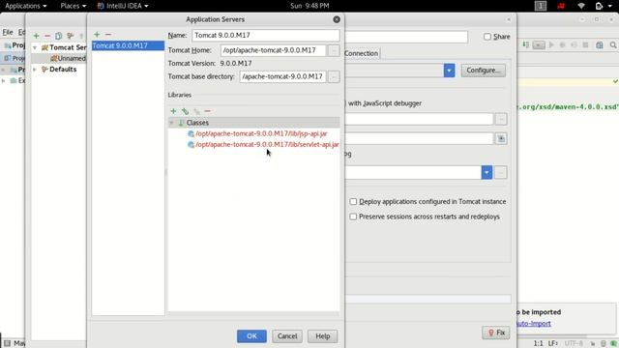
Task: Click the Tomcat base directory field
Action: [282, 76]
